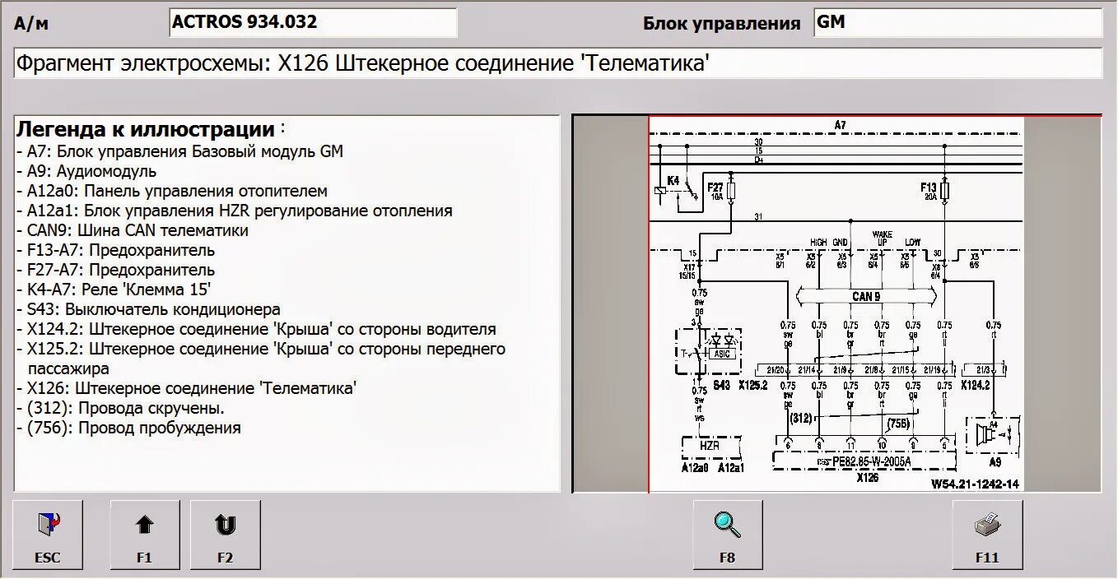
Task: Select legend line 'X125.2' front passenger roof connector
Action: click(x=261, y=359)
